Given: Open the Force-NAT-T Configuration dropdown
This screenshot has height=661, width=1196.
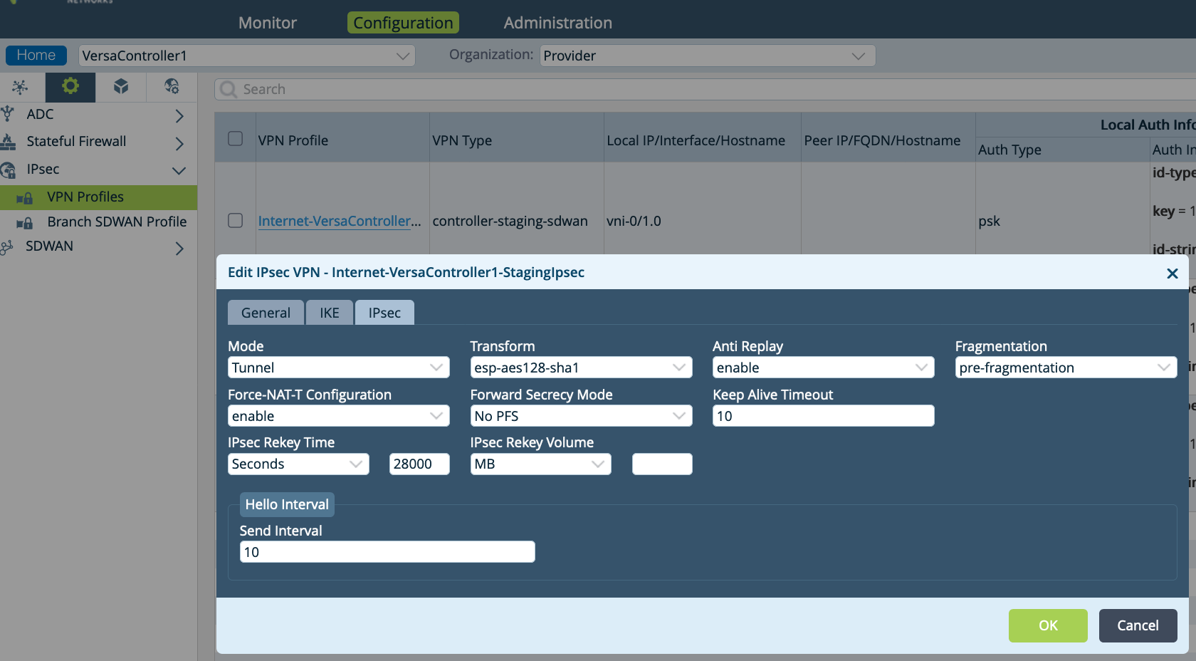Looking at the screenshot, I should coord(339,416).
